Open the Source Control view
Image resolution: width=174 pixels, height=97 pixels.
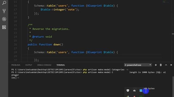point(4,11)
